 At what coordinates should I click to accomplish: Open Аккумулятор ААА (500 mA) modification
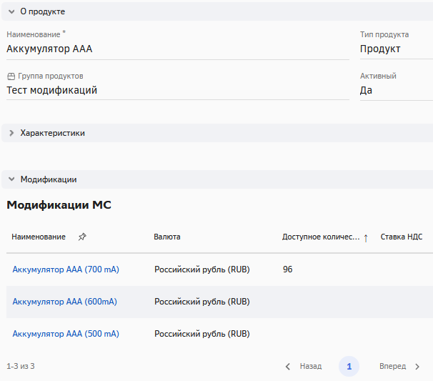tap(66, 334)
